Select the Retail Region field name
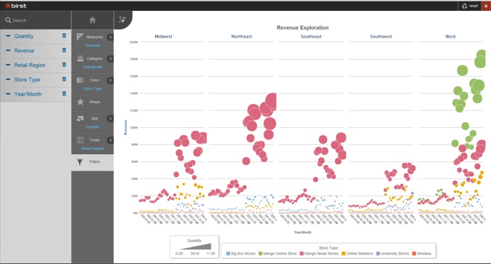The width and height of the screenshot is (491, 264). coord(30,65)
